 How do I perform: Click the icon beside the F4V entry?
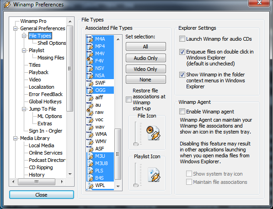click(90, 61)
